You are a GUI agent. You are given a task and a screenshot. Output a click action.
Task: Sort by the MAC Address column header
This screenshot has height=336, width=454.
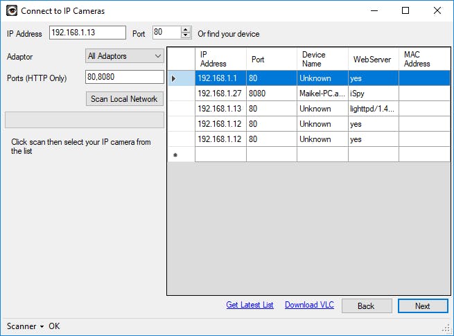click(424, 59)
